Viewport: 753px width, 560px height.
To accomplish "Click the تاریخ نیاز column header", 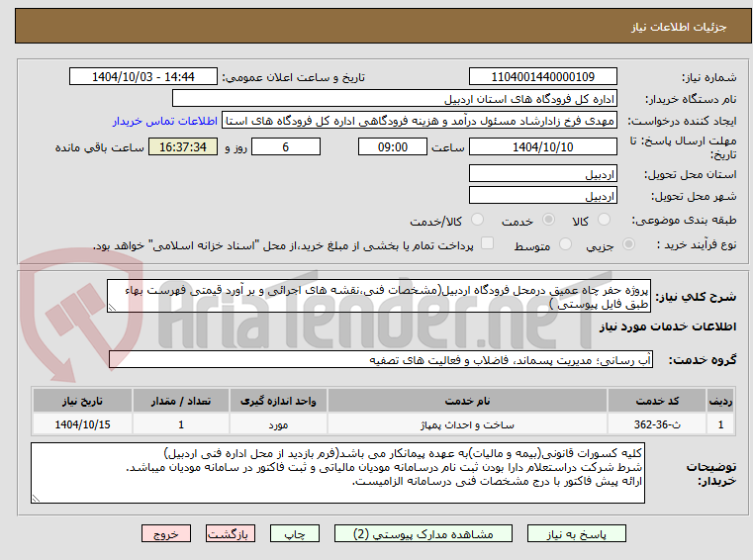I will (82, 401).
